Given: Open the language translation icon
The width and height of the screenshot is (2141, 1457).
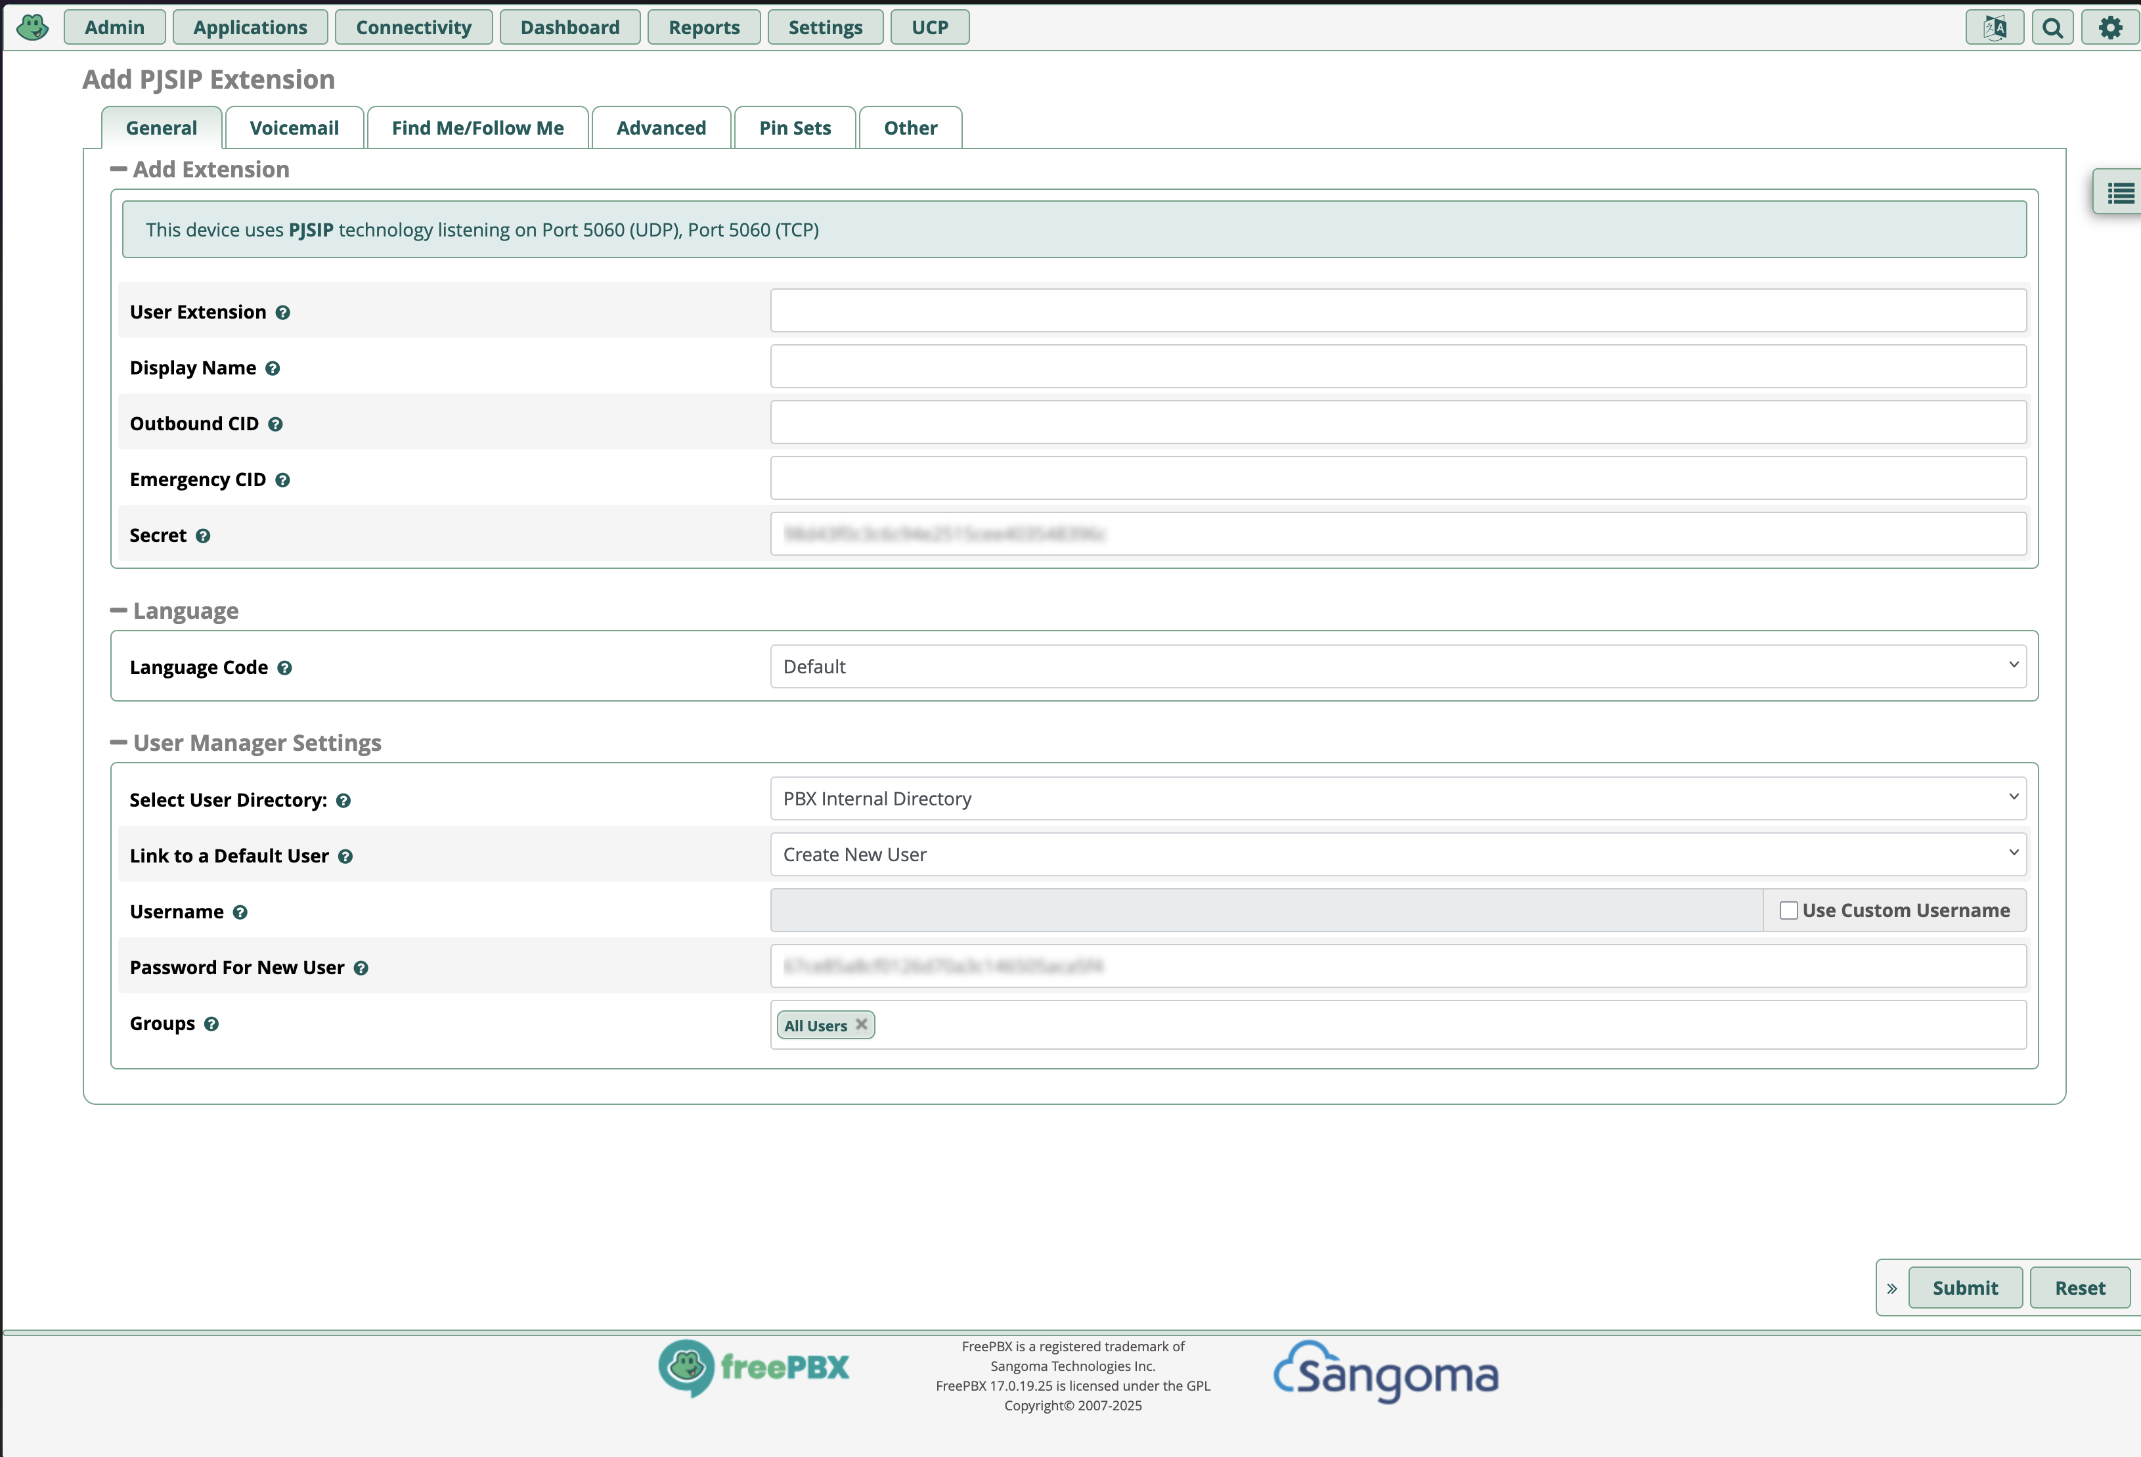Looking at the screenshot, I should click(1994, 28).
